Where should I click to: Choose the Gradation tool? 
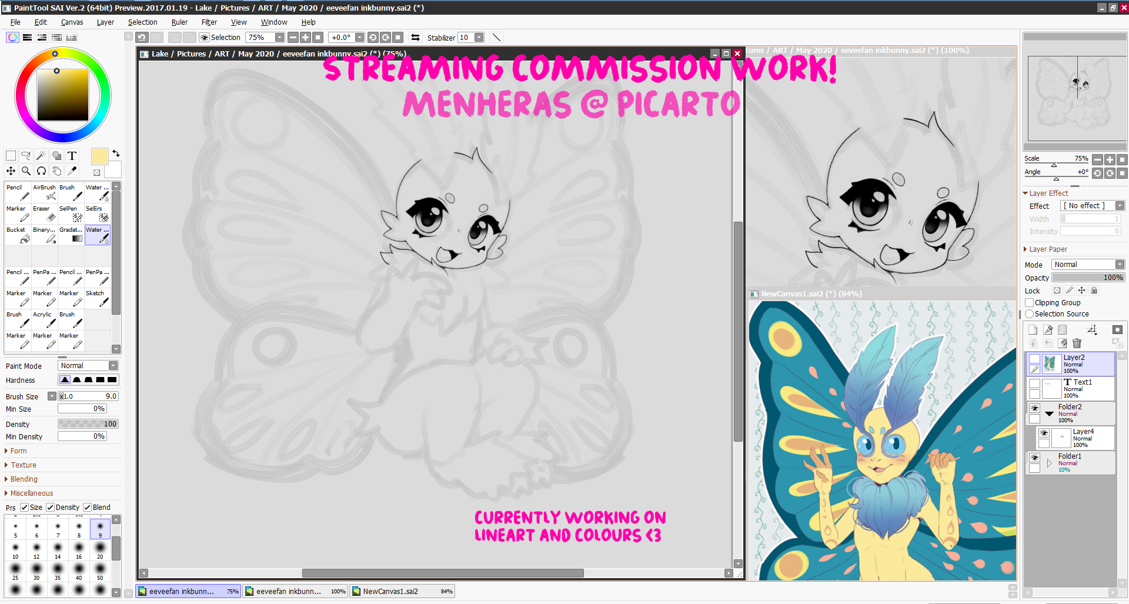click(71, 235)
